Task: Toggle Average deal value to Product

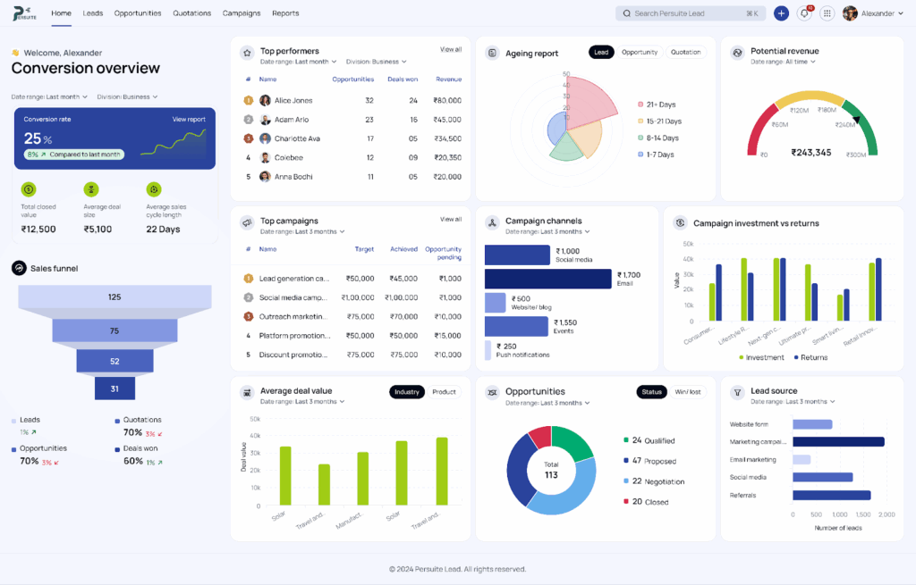Action: pyautogui.click(x=444, y=392)
